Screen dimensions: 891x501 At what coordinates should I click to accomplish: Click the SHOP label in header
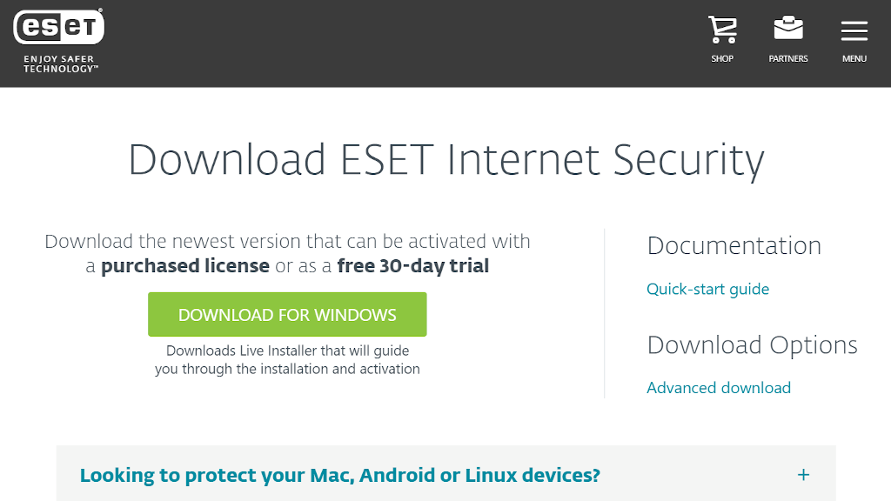point(722,58)
